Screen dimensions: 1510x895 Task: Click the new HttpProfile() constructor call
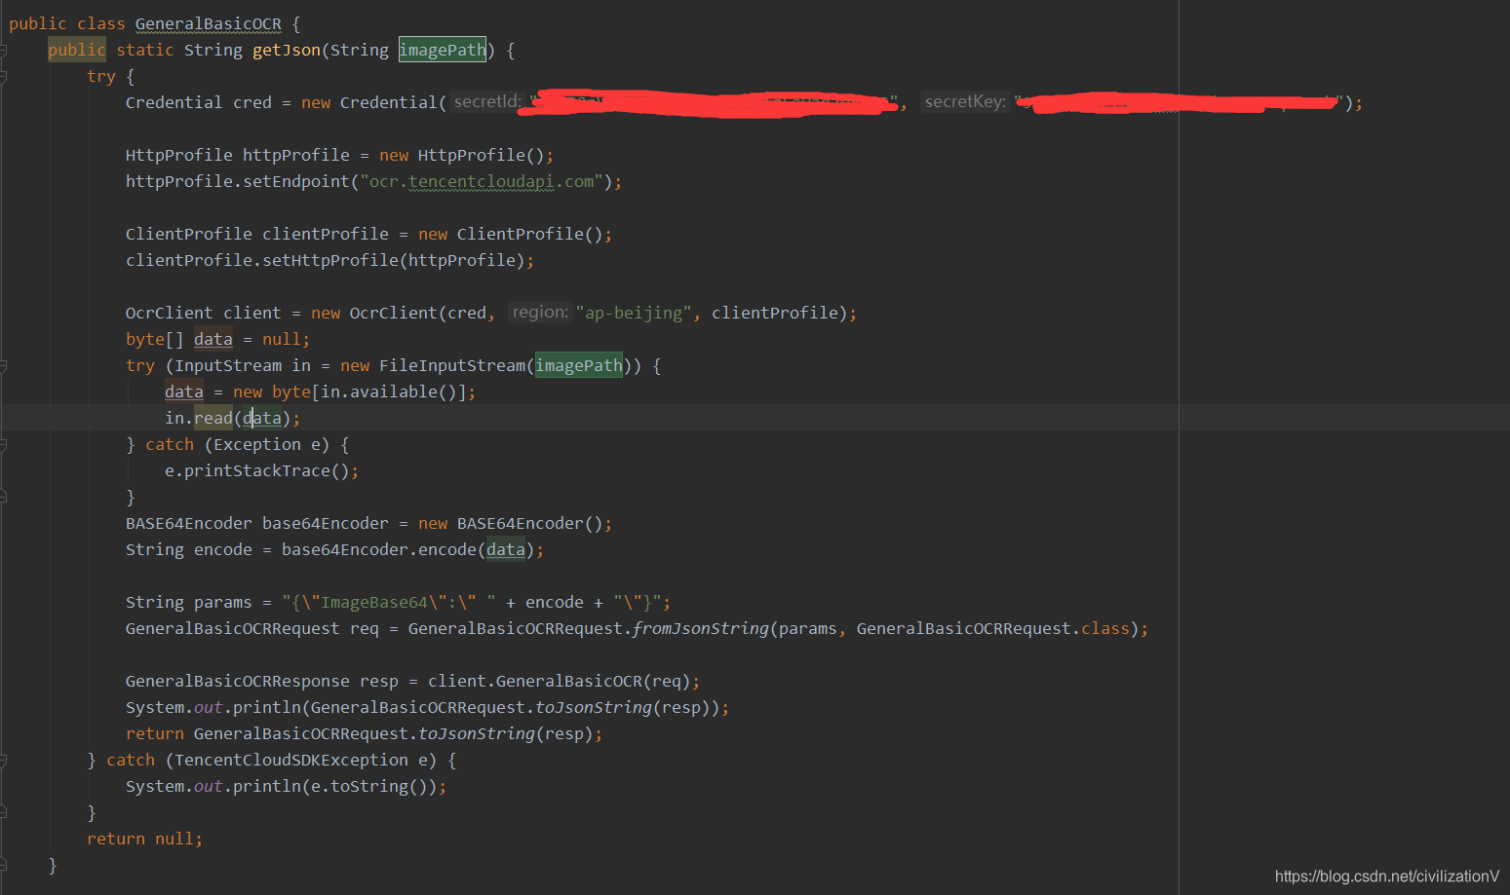[462, 156]
